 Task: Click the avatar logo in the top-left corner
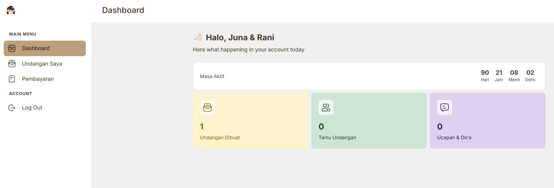click(x=11, y=10)
